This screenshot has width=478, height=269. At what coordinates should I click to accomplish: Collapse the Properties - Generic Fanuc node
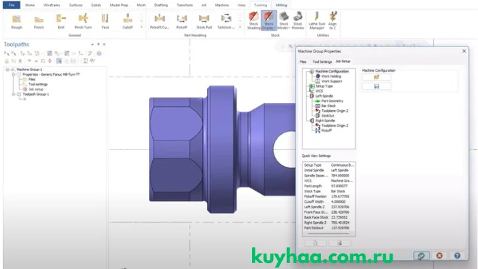tap(14, 74)
